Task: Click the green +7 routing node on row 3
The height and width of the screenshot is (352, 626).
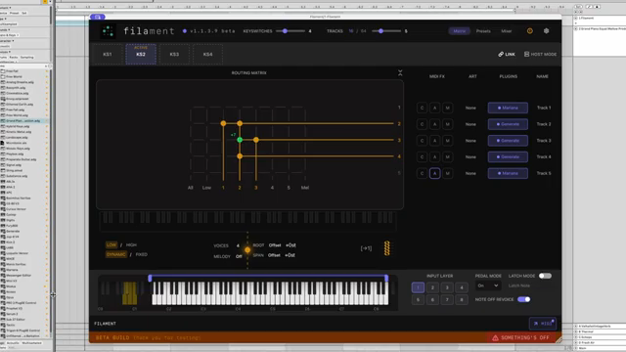Action: 240,140
